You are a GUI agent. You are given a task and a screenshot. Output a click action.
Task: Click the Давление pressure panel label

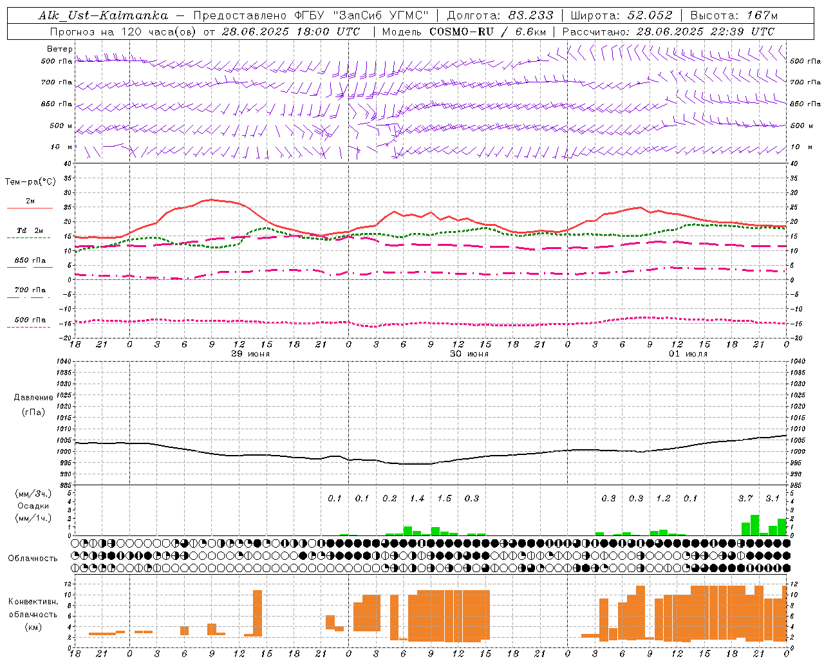33,398
